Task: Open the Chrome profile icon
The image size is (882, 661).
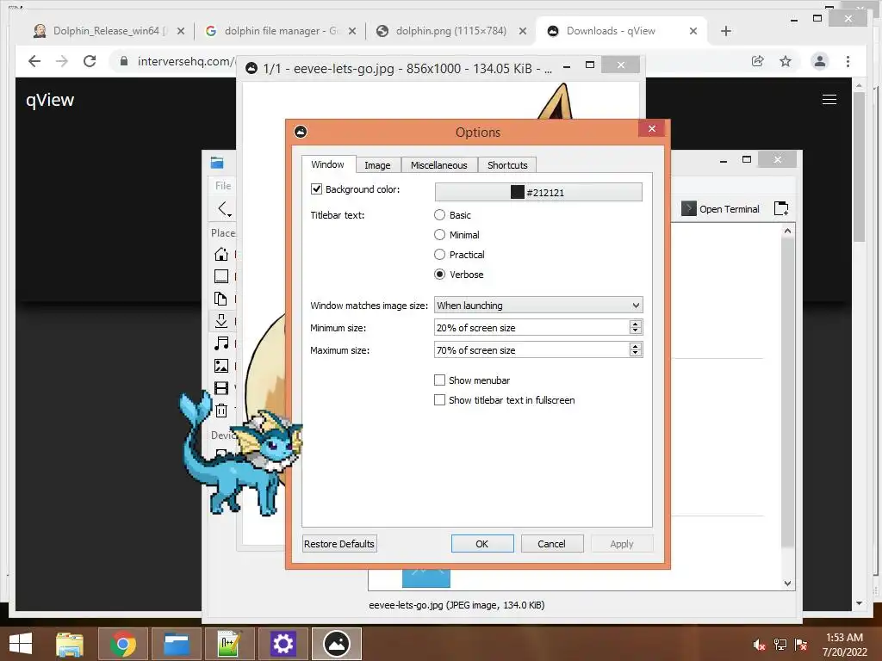Action: [820, 61]
